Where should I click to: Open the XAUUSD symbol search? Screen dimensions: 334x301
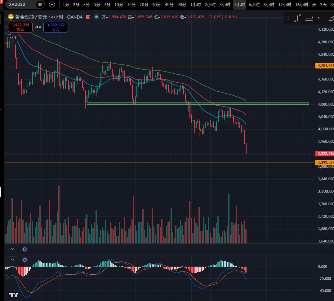click(17, 4)
